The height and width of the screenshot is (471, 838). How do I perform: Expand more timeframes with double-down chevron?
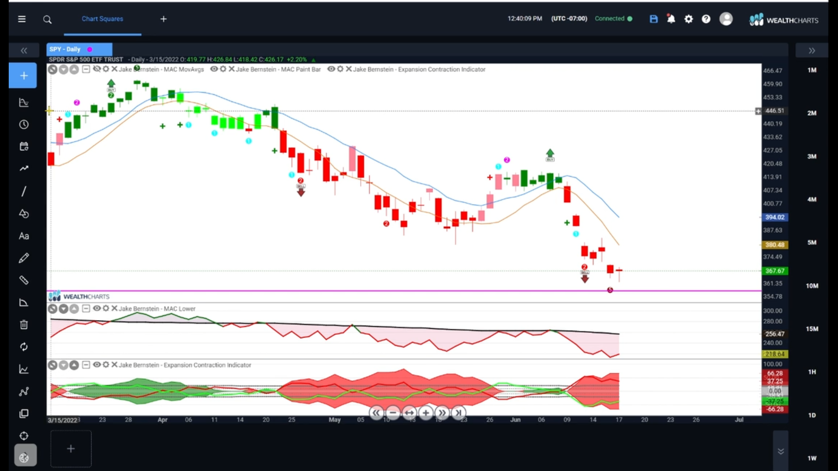pos(781,451)
